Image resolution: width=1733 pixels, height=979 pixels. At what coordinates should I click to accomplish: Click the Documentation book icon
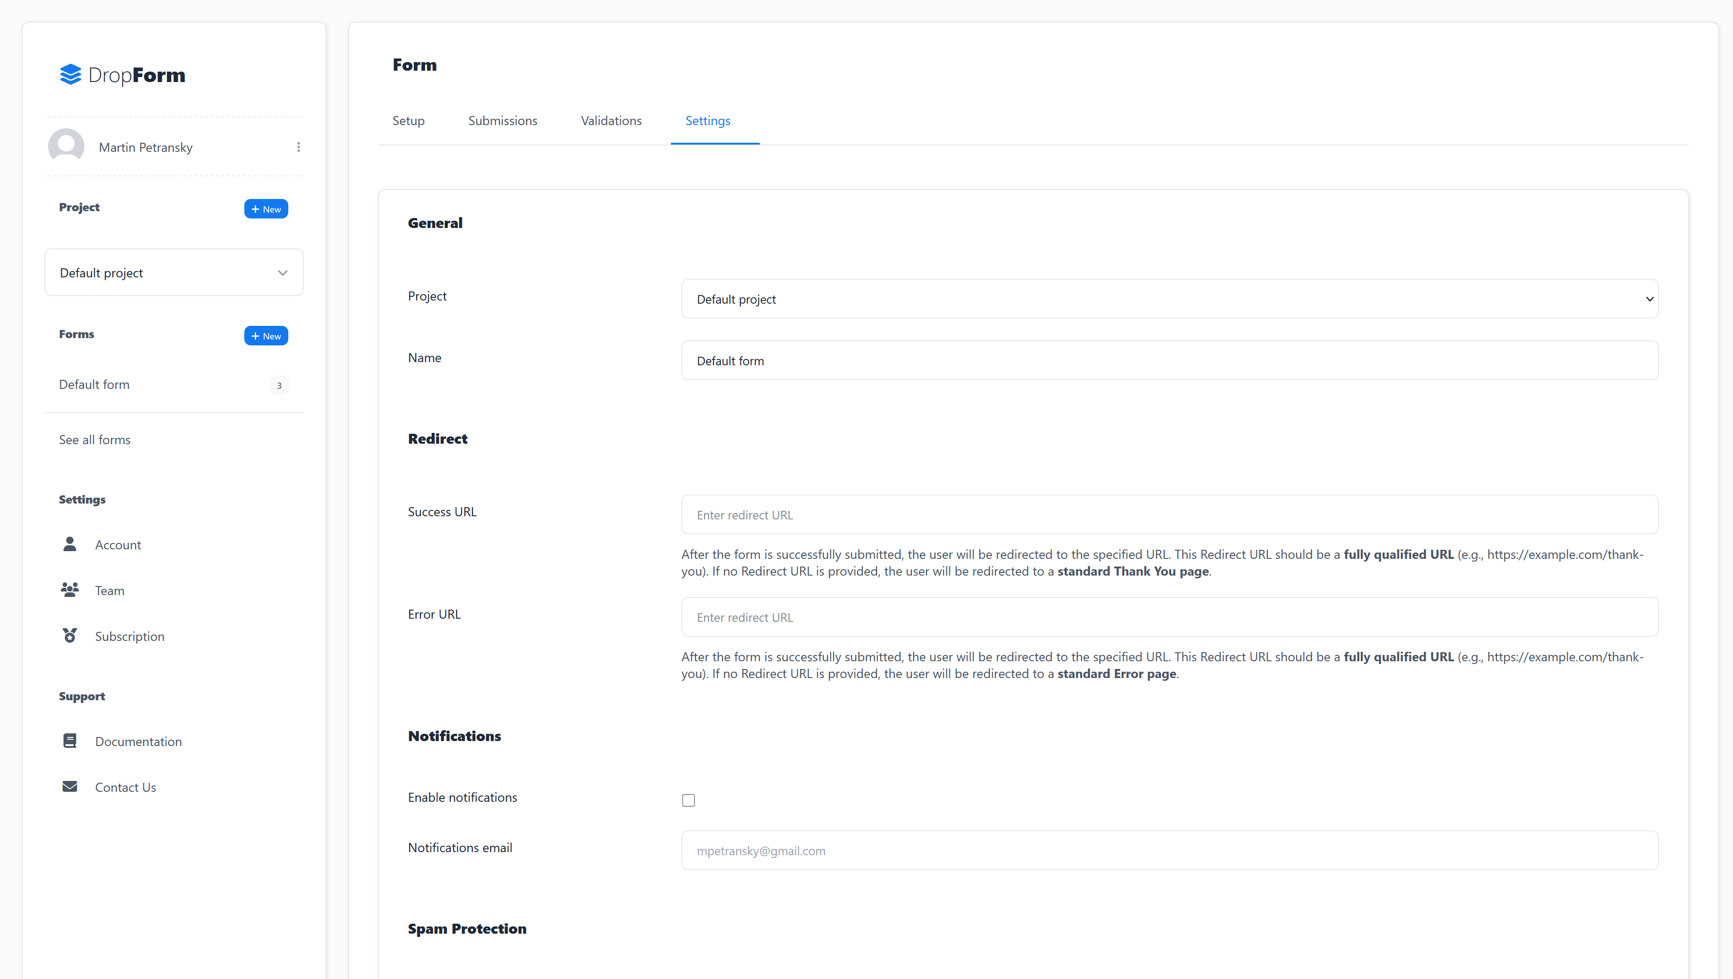tap(69, 740)
